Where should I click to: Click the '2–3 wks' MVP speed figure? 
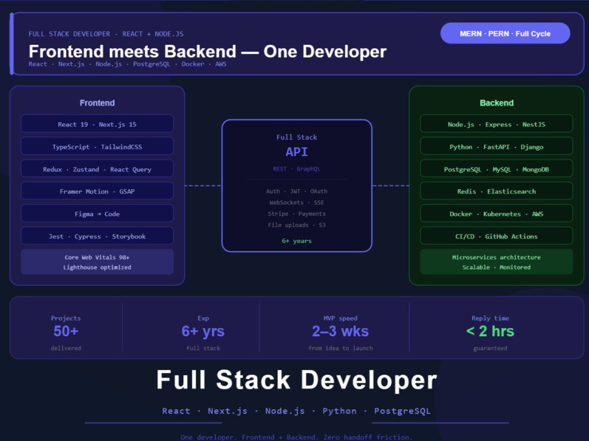pos(340,331)
